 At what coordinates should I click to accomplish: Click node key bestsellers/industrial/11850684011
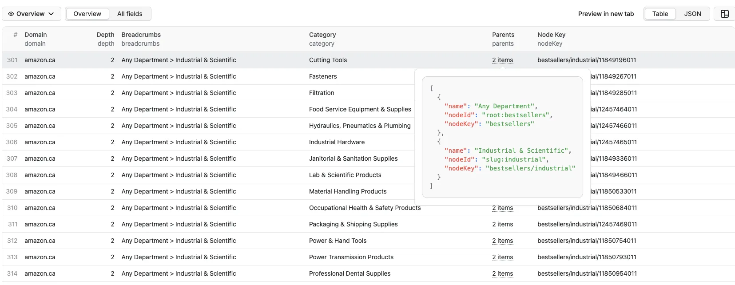click(587, 208)
